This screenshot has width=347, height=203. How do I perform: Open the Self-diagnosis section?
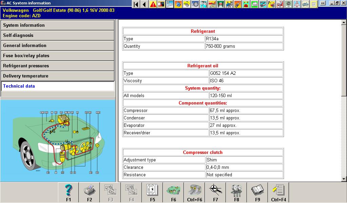click(x=58, y=35)
